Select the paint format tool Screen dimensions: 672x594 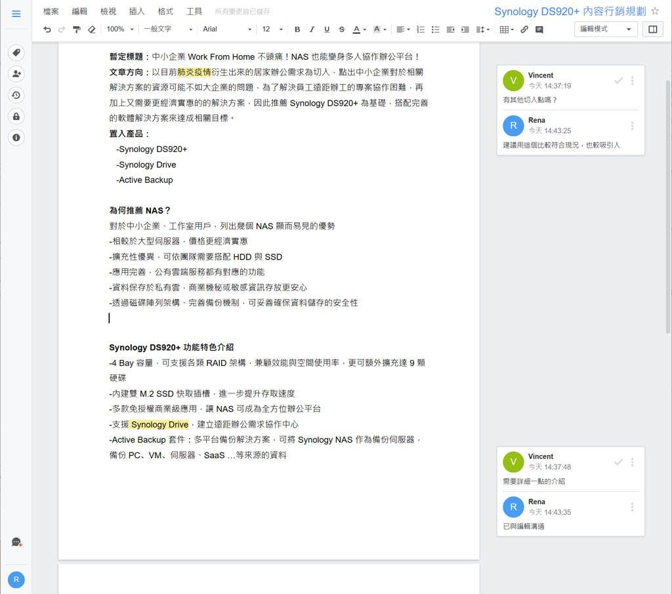(77, 30)
